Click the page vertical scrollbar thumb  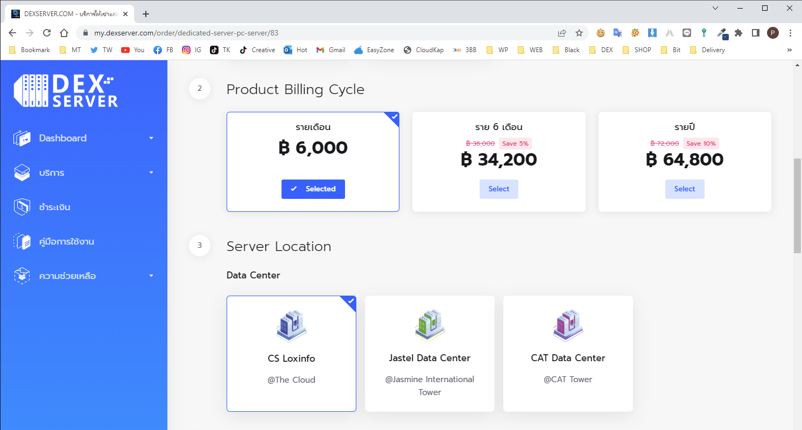point(797,205)
